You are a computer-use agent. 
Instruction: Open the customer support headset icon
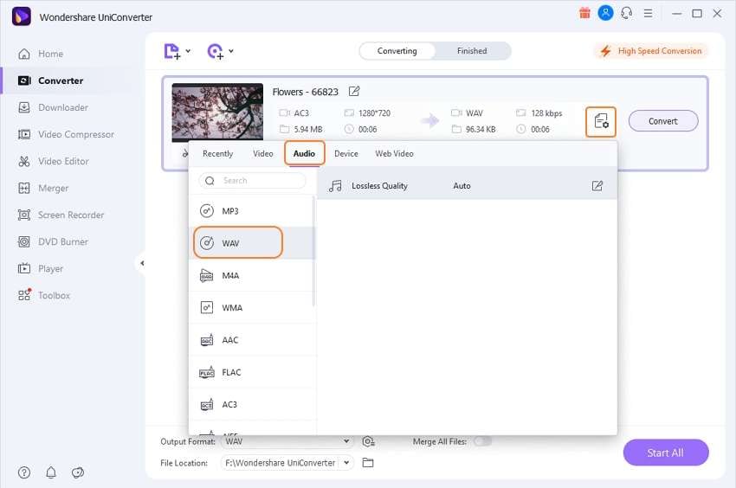627,13
